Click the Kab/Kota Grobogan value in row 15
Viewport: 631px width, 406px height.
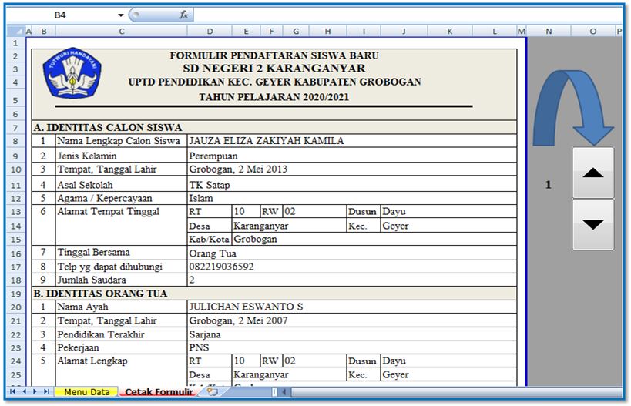coord(374,239)
